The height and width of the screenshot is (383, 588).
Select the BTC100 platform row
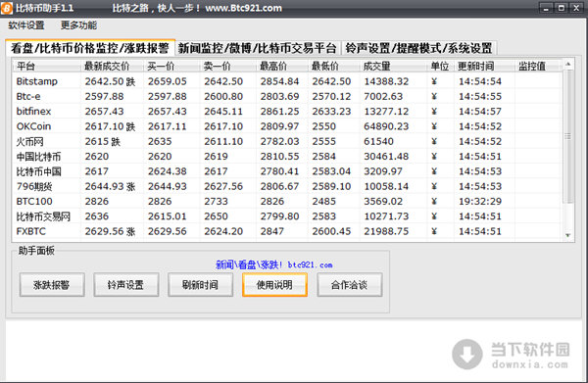[x=287, y=201]
